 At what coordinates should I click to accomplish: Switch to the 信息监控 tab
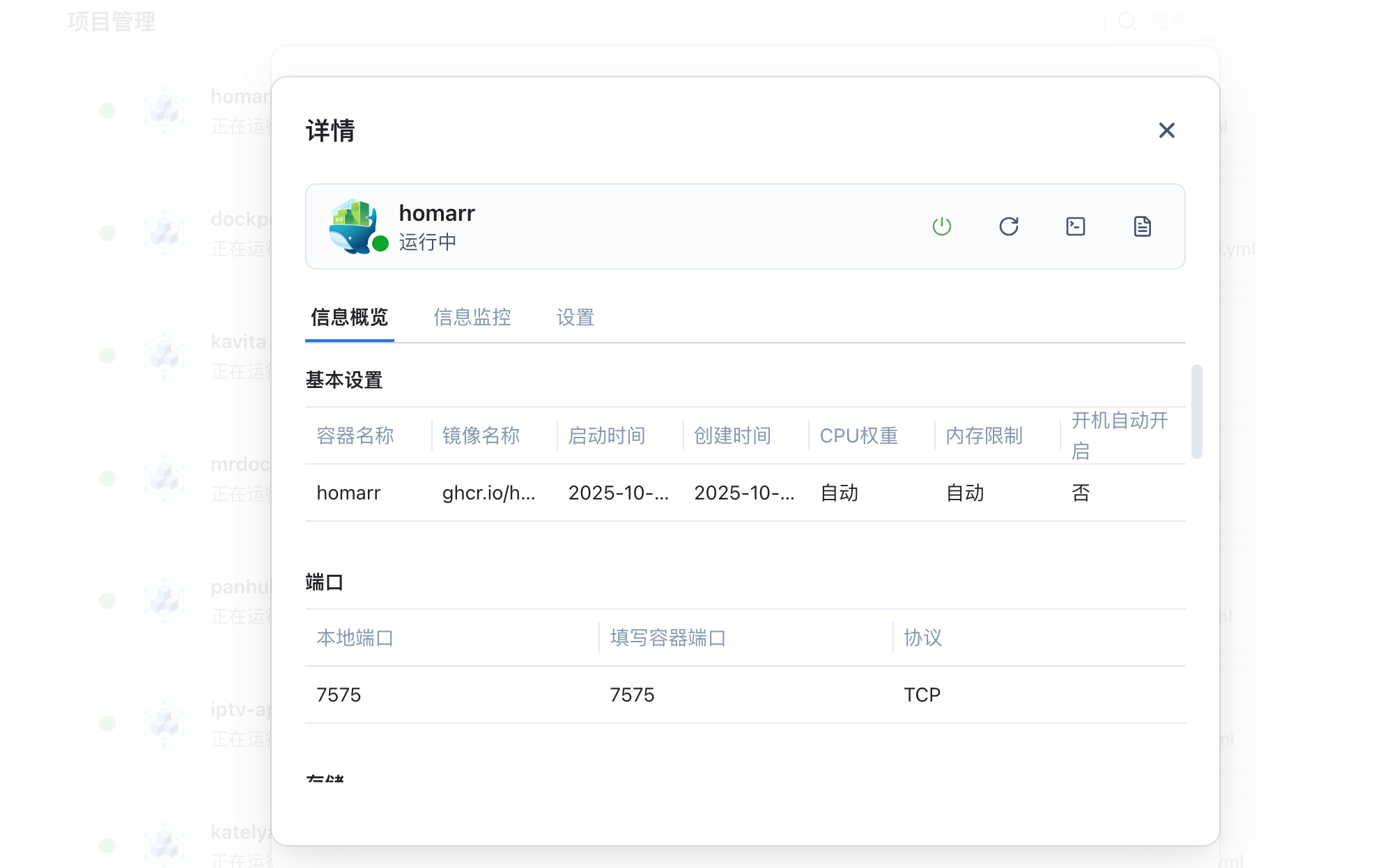pos(472,318)
